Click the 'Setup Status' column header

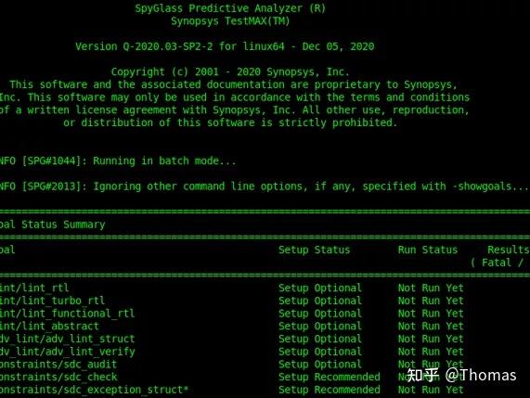314,250
